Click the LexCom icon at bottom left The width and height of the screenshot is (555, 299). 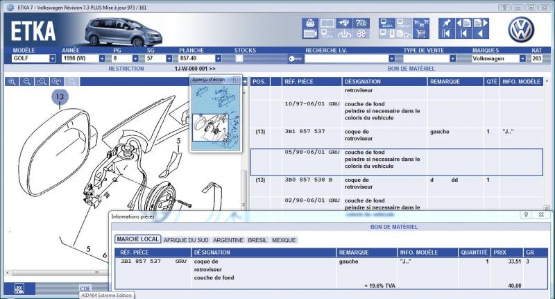tap(19, 289)
